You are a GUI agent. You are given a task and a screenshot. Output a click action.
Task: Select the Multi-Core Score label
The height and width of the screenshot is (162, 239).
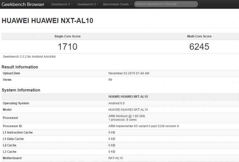point(200,36)
